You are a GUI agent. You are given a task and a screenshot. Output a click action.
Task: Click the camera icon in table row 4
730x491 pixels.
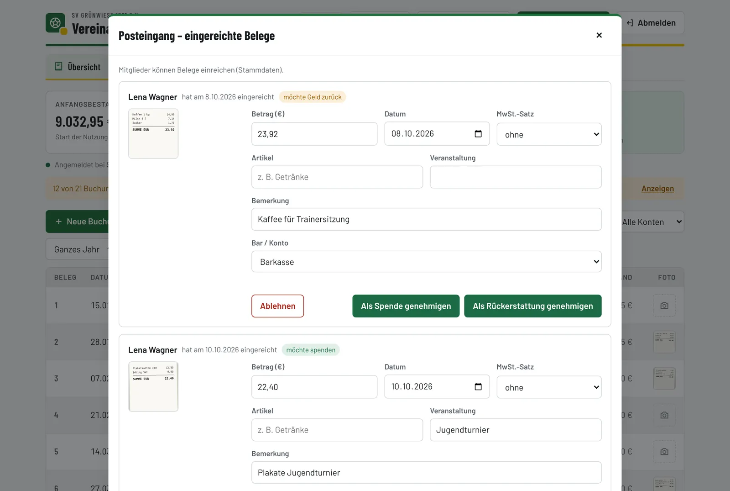[x=664, y=415]
